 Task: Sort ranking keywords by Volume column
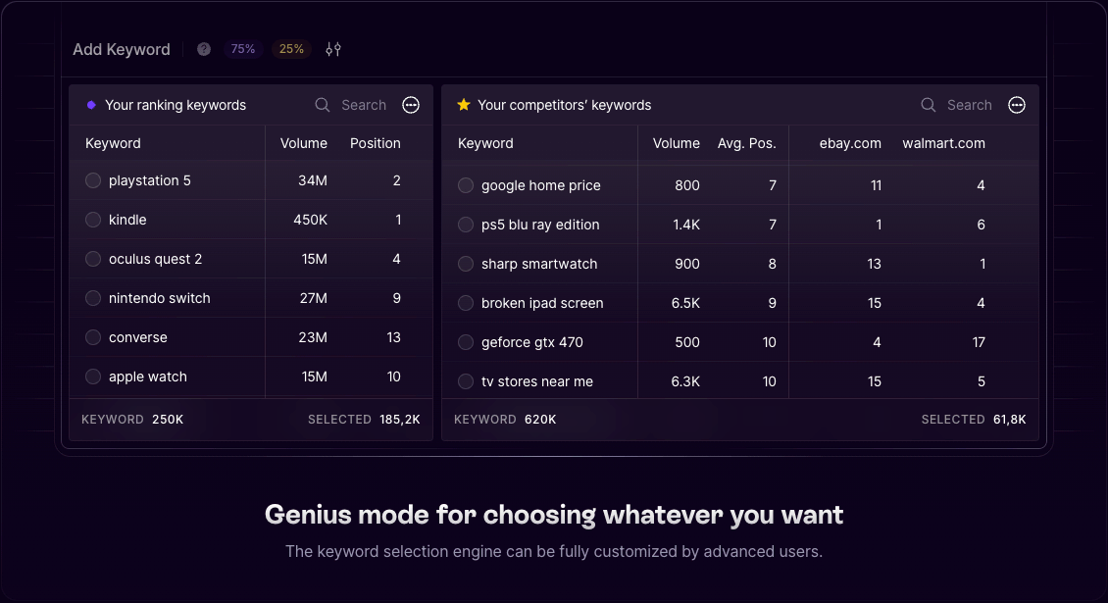coord(304,143)
